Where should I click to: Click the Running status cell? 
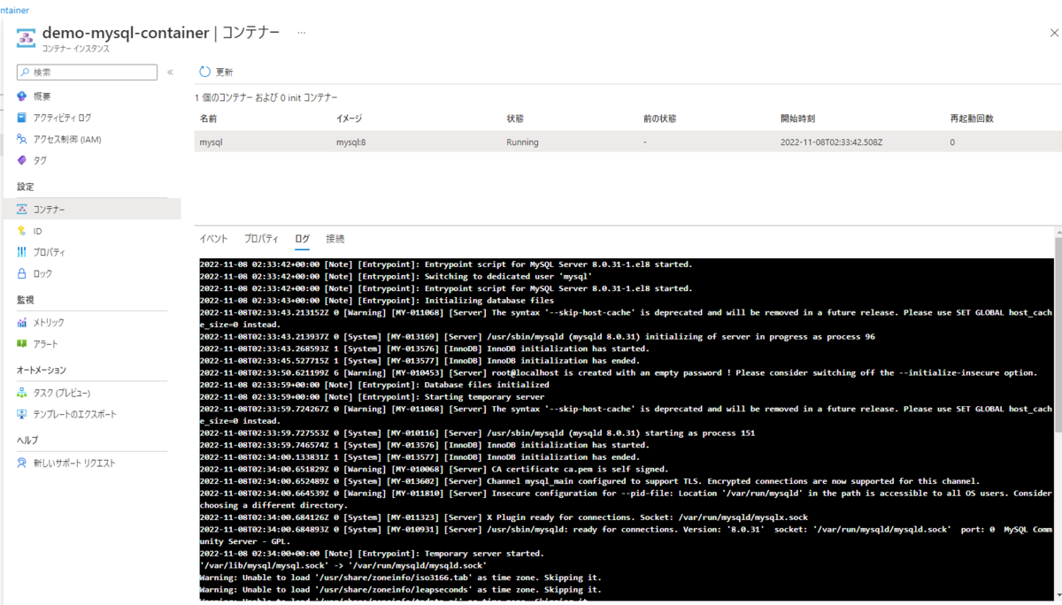[x=522, y=142]
